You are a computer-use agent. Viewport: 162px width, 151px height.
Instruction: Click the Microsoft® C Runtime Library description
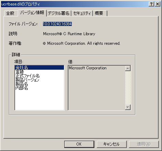tap(69, 34)
